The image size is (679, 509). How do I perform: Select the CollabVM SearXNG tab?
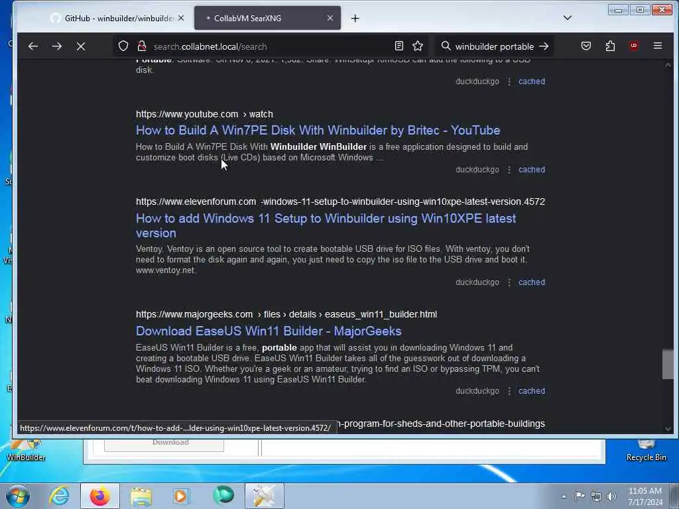point(267,18)
